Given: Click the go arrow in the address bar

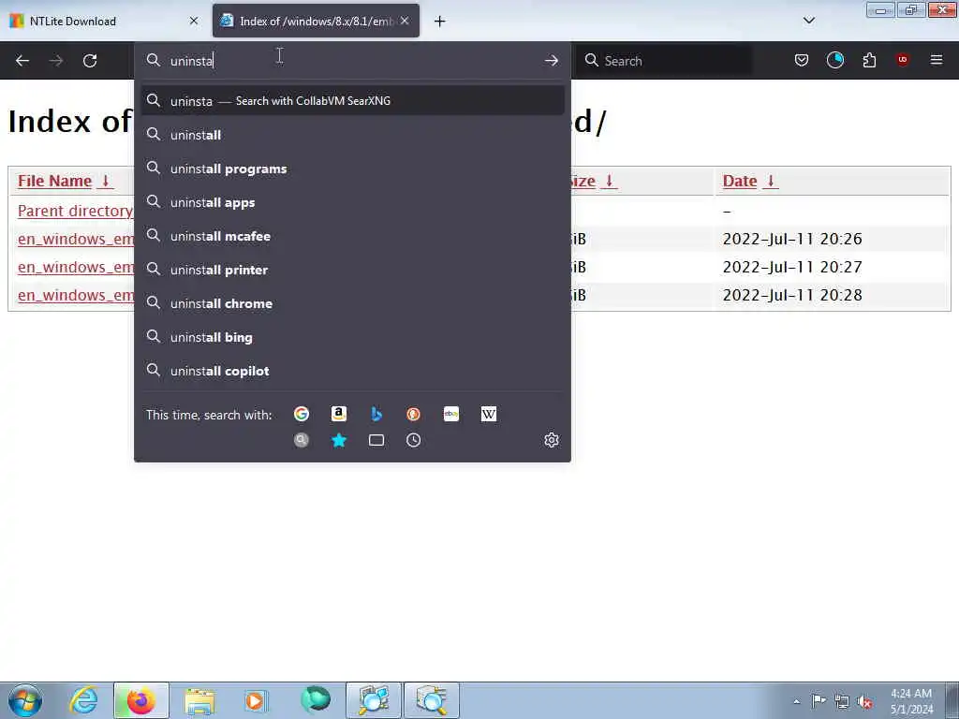Looking at the screenshot, I should click(x=551, y=61).
